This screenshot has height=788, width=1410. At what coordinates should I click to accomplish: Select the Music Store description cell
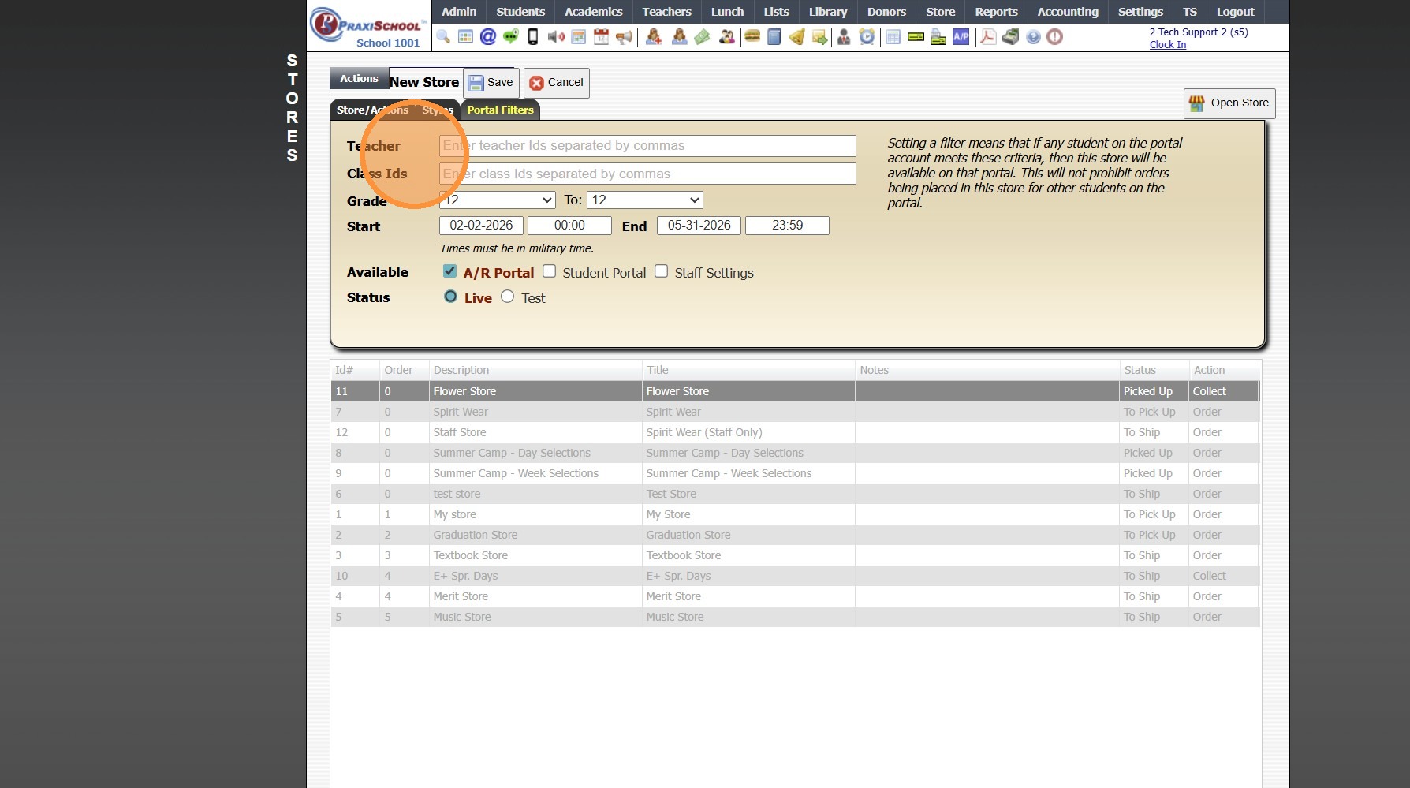(x=535, y=617)
